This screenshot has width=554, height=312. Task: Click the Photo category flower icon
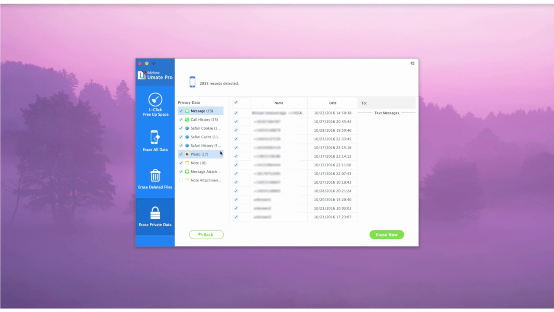point(187,154)
